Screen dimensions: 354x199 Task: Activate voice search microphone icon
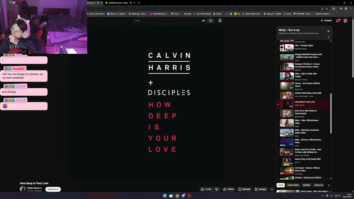[220, 20]
